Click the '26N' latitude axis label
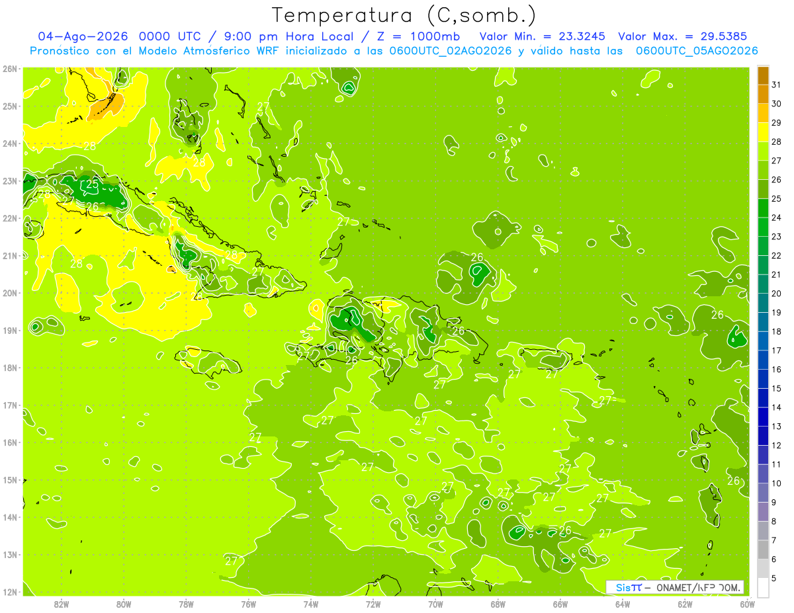Viewport: 794px width, 613px height. pyautogui.click(x=10, y=69)
